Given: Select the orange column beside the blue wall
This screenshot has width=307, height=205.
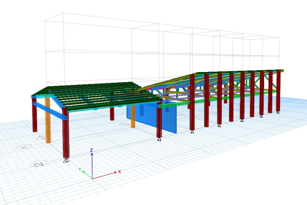Looking at the screenshot, I should point(133,116).
